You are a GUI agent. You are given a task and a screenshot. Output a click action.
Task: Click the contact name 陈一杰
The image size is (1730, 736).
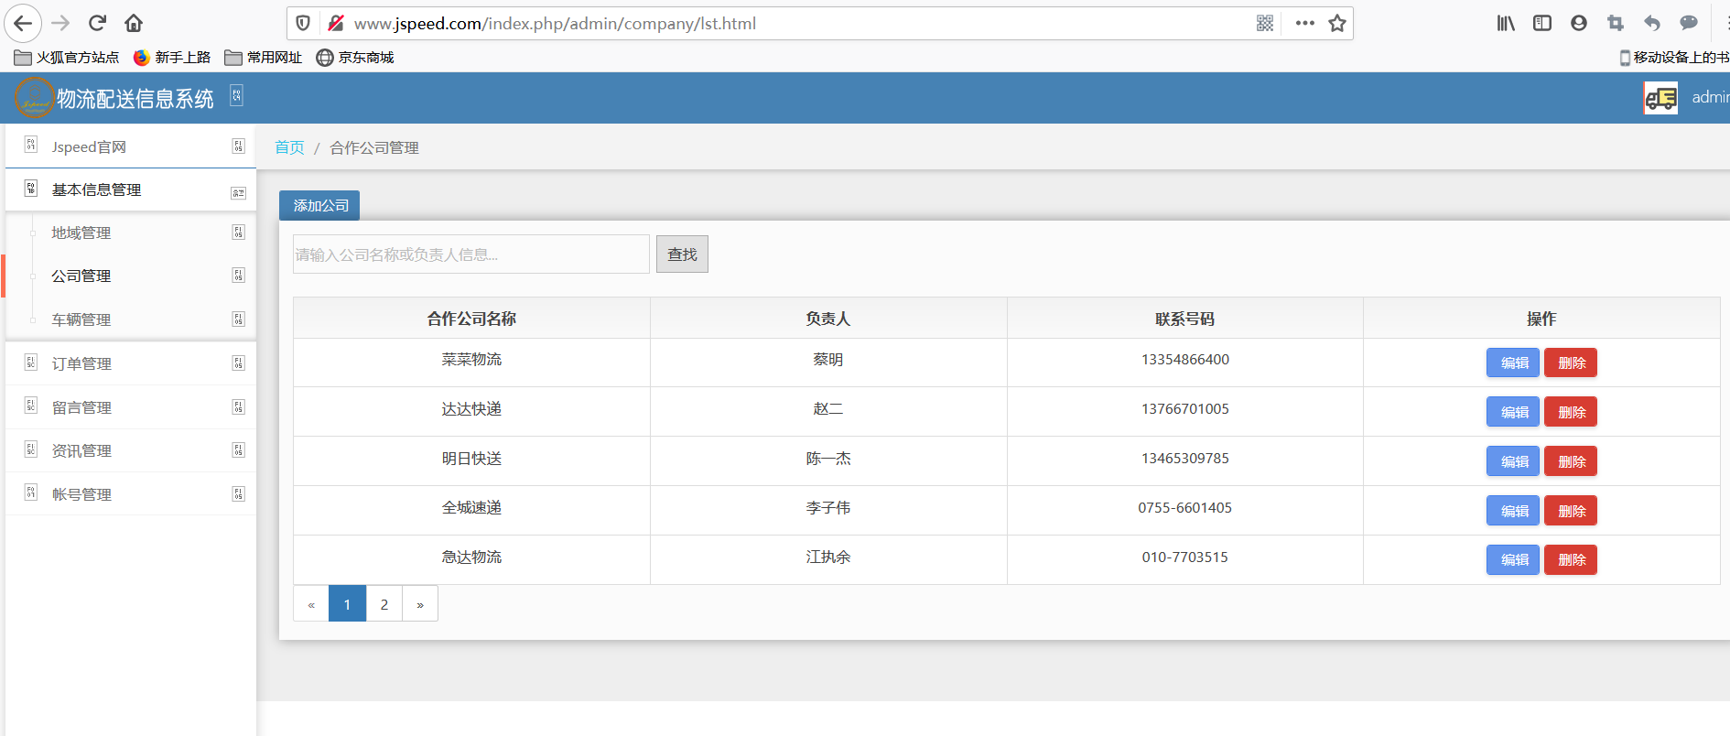(828, 459)
